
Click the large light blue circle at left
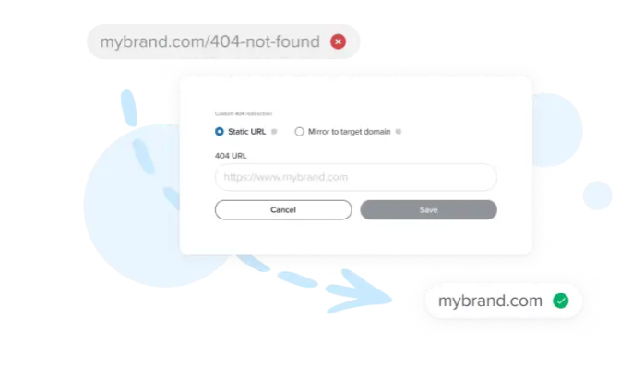[136, 206]
